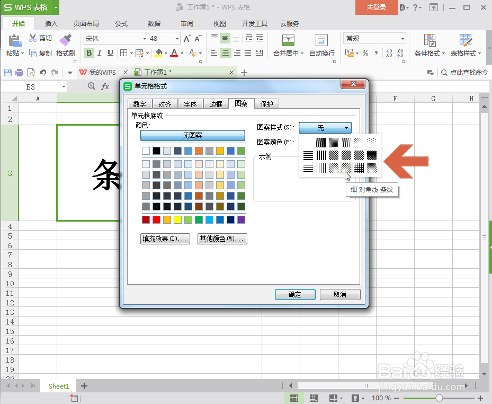Toggle Underline formatting button
The width and height of the screenshot is (492, 404).
pyautogui.click(x=110, y=53)
